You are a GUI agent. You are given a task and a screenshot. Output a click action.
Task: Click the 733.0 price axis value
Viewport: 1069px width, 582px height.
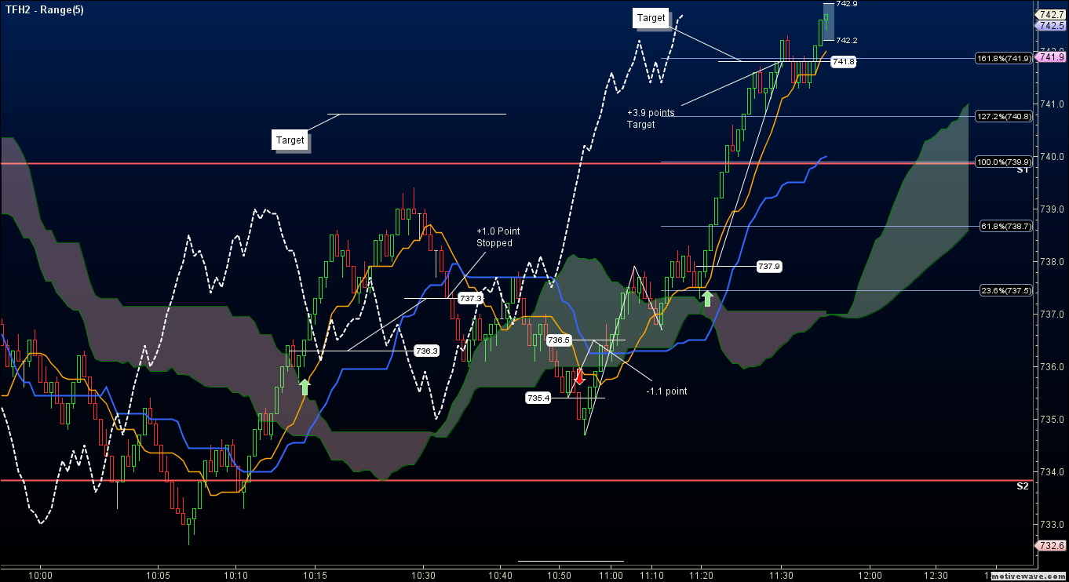(x=1052, y=525)
